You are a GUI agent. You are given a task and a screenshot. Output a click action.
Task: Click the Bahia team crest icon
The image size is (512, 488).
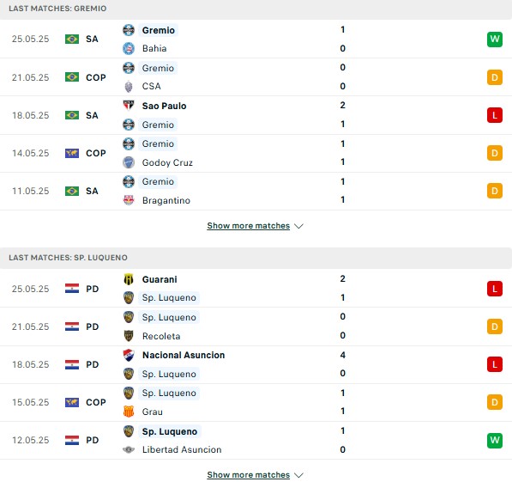pyautogui.click(x=129, y=48)
